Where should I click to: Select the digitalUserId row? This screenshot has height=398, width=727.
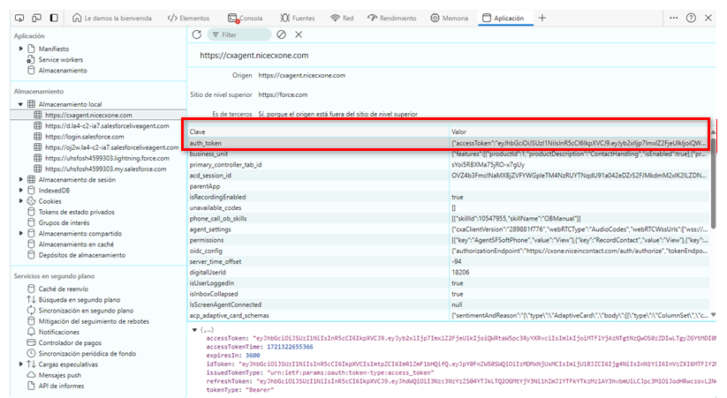(x=448, y=273)
